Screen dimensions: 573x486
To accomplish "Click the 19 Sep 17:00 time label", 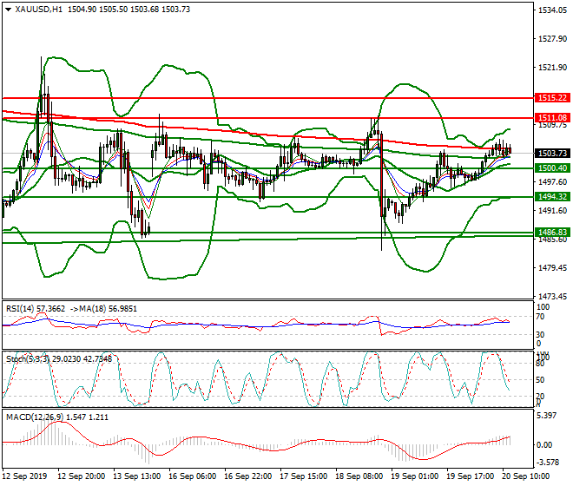I will point(471,476).
